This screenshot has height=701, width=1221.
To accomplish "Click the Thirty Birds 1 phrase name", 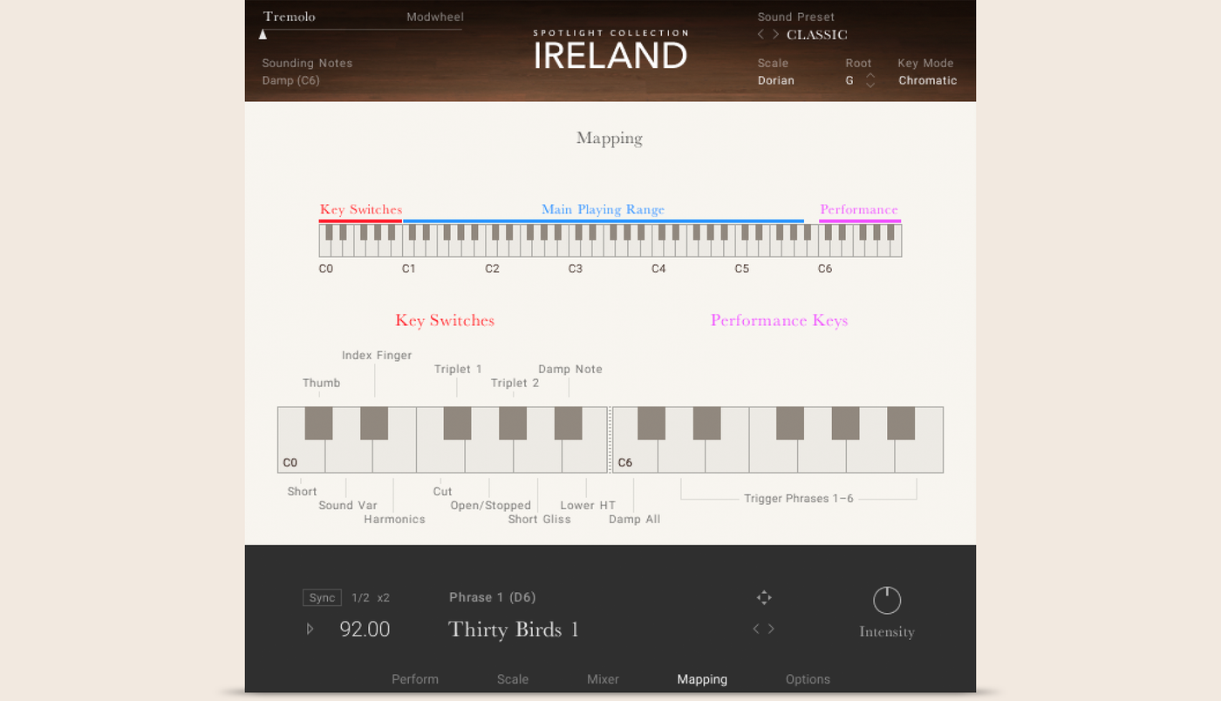I will (x=514, y=630).
